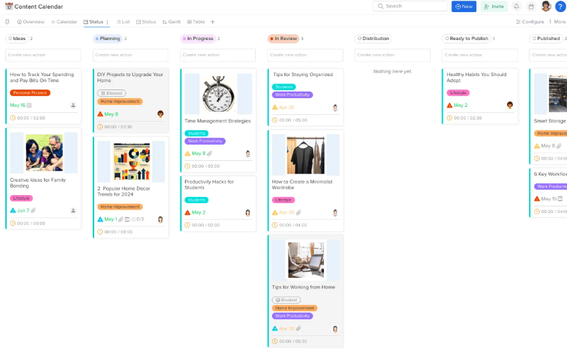This screenshot has height=358, width=567.
Task: Click assignee avatar on Tips for Working from Home
Action: pyautogui.click(x=335, y=329)
